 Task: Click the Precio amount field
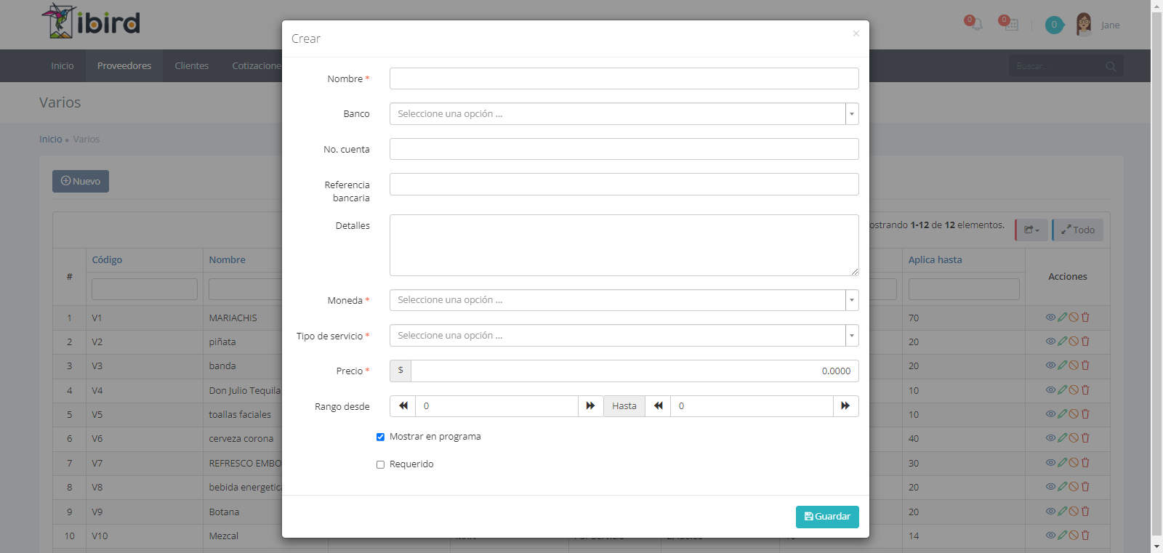click(635, 371)
